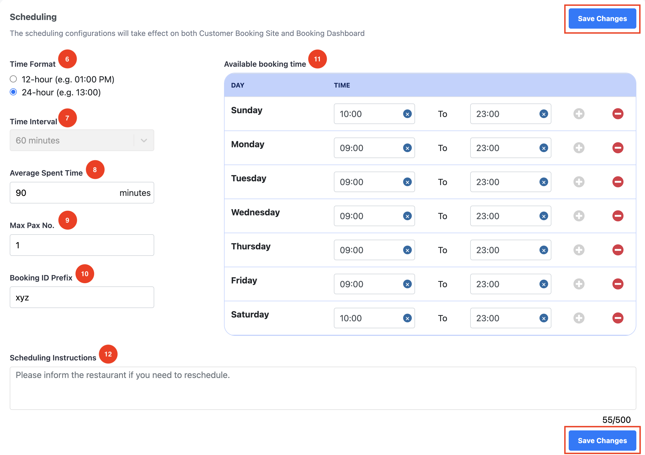This screenshot has width=645, height=455.
Task: Delete the Saturday time slot
Action: coord(617,318)
